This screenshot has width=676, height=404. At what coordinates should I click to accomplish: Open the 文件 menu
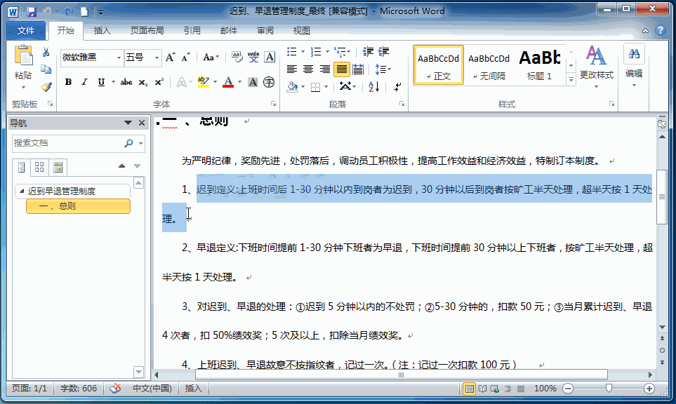tap(26, 30)
